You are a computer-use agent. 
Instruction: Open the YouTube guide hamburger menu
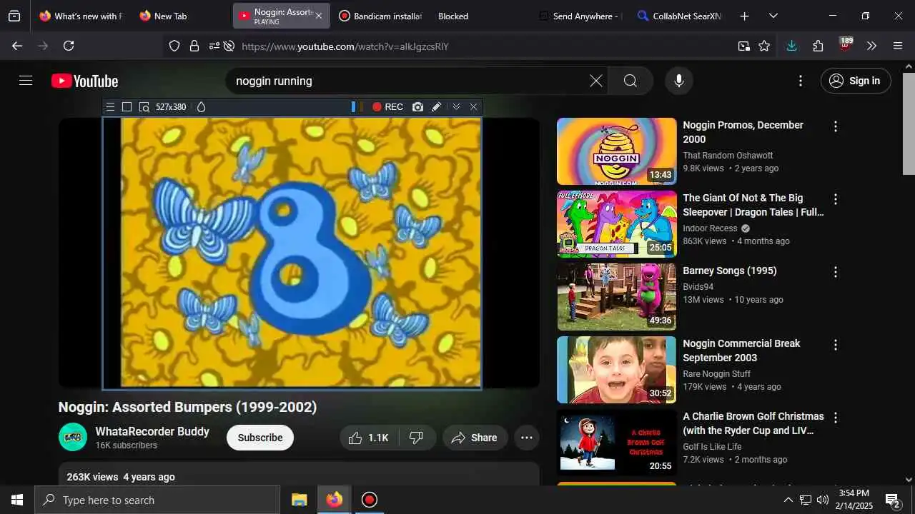coord(26,81)
